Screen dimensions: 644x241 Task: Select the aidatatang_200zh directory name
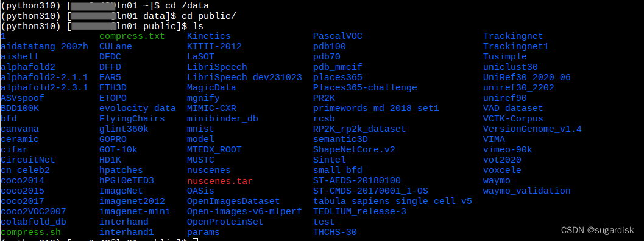[x=44, y=47]
